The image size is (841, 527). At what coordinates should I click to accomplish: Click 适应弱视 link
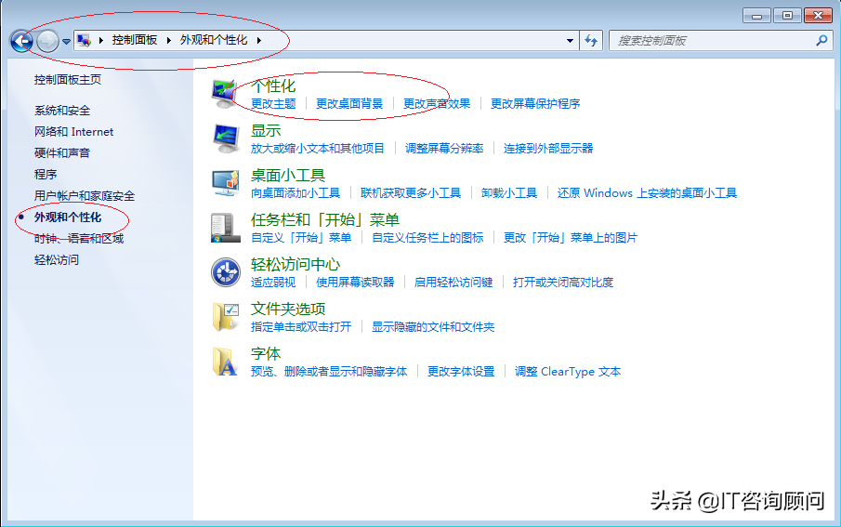point(273,283)
